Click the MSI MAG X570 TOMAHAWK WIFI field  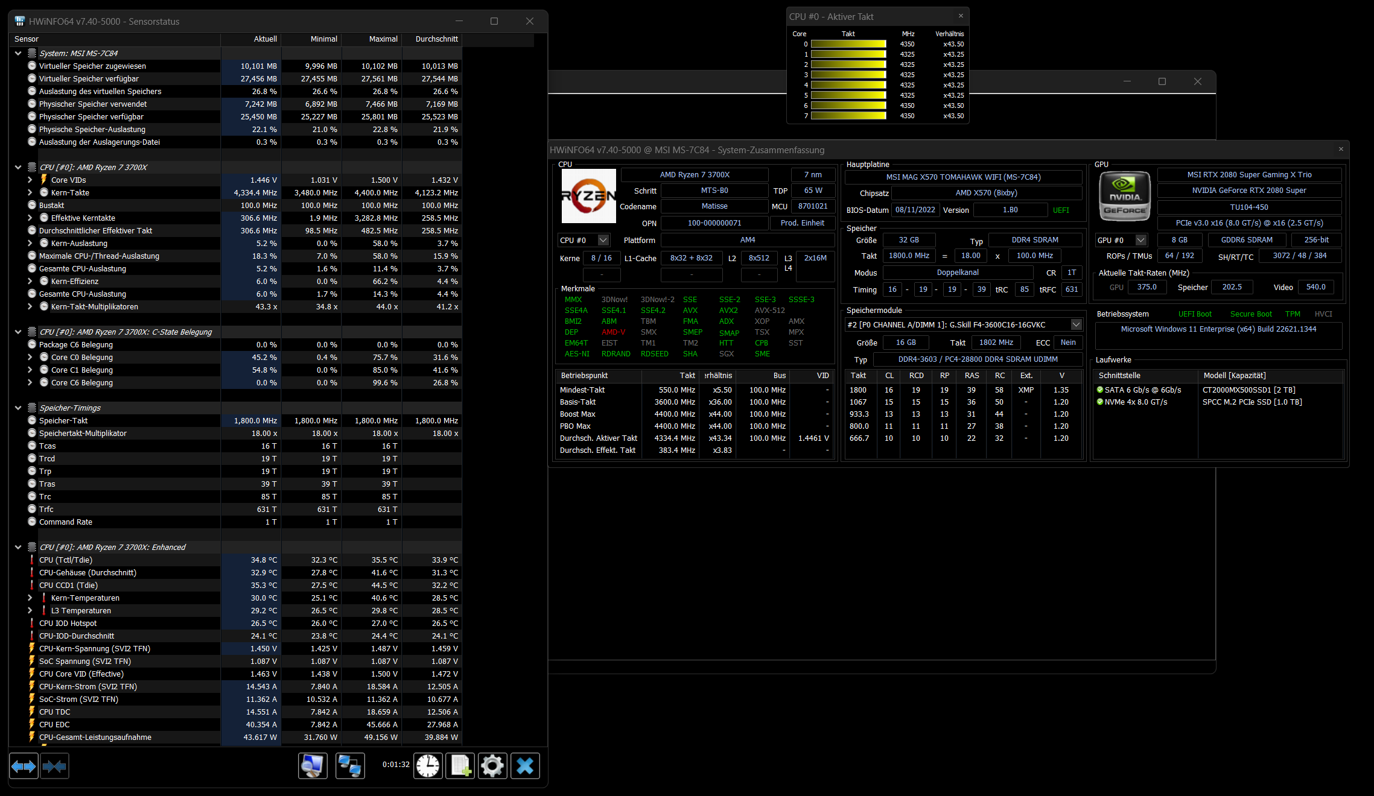(x=963, y=177)
